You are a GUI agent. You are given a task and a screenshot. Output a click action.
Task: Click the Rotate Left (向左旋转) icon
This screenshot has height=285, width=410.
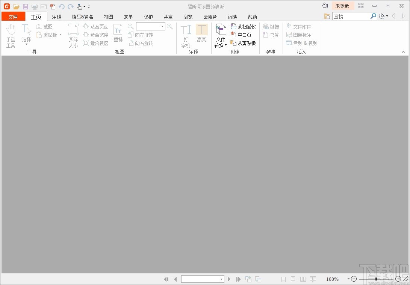(x=130, y=35)
